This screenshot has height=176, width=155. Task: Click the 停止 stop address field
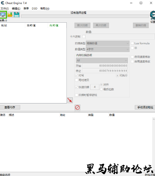(x=105, y=71)
